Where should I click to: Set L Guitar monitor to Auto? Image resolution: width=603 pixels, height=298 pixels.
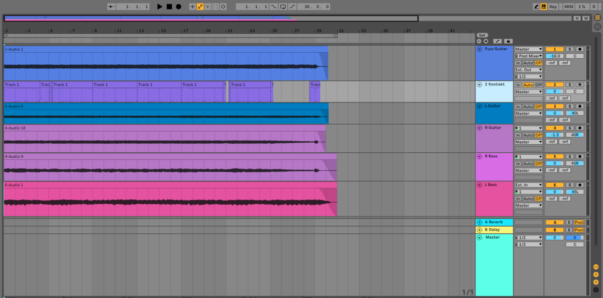[x=528, y=107]
